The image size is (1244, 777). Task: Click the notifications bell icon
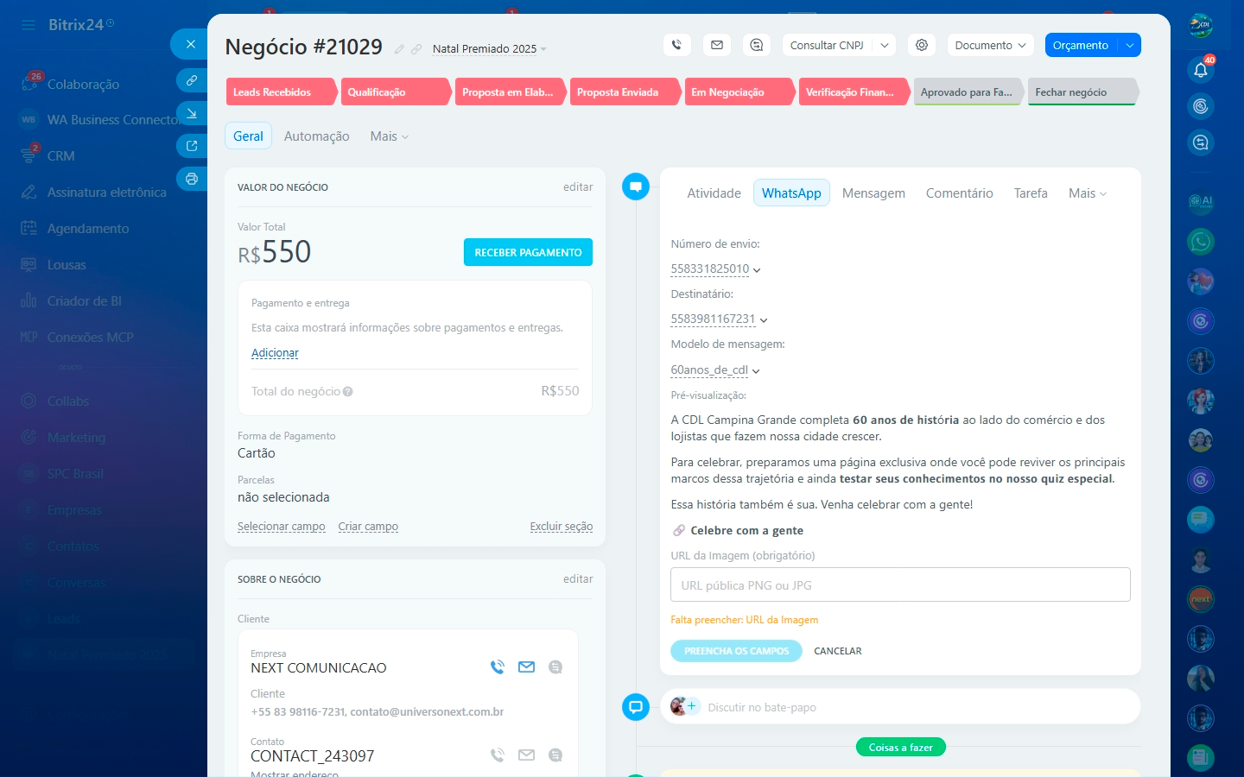1201,70
